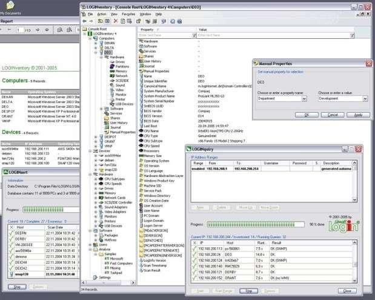Click the Hotfixes icon under Software tree
This screenshot has height=300, width=375.
101,240
